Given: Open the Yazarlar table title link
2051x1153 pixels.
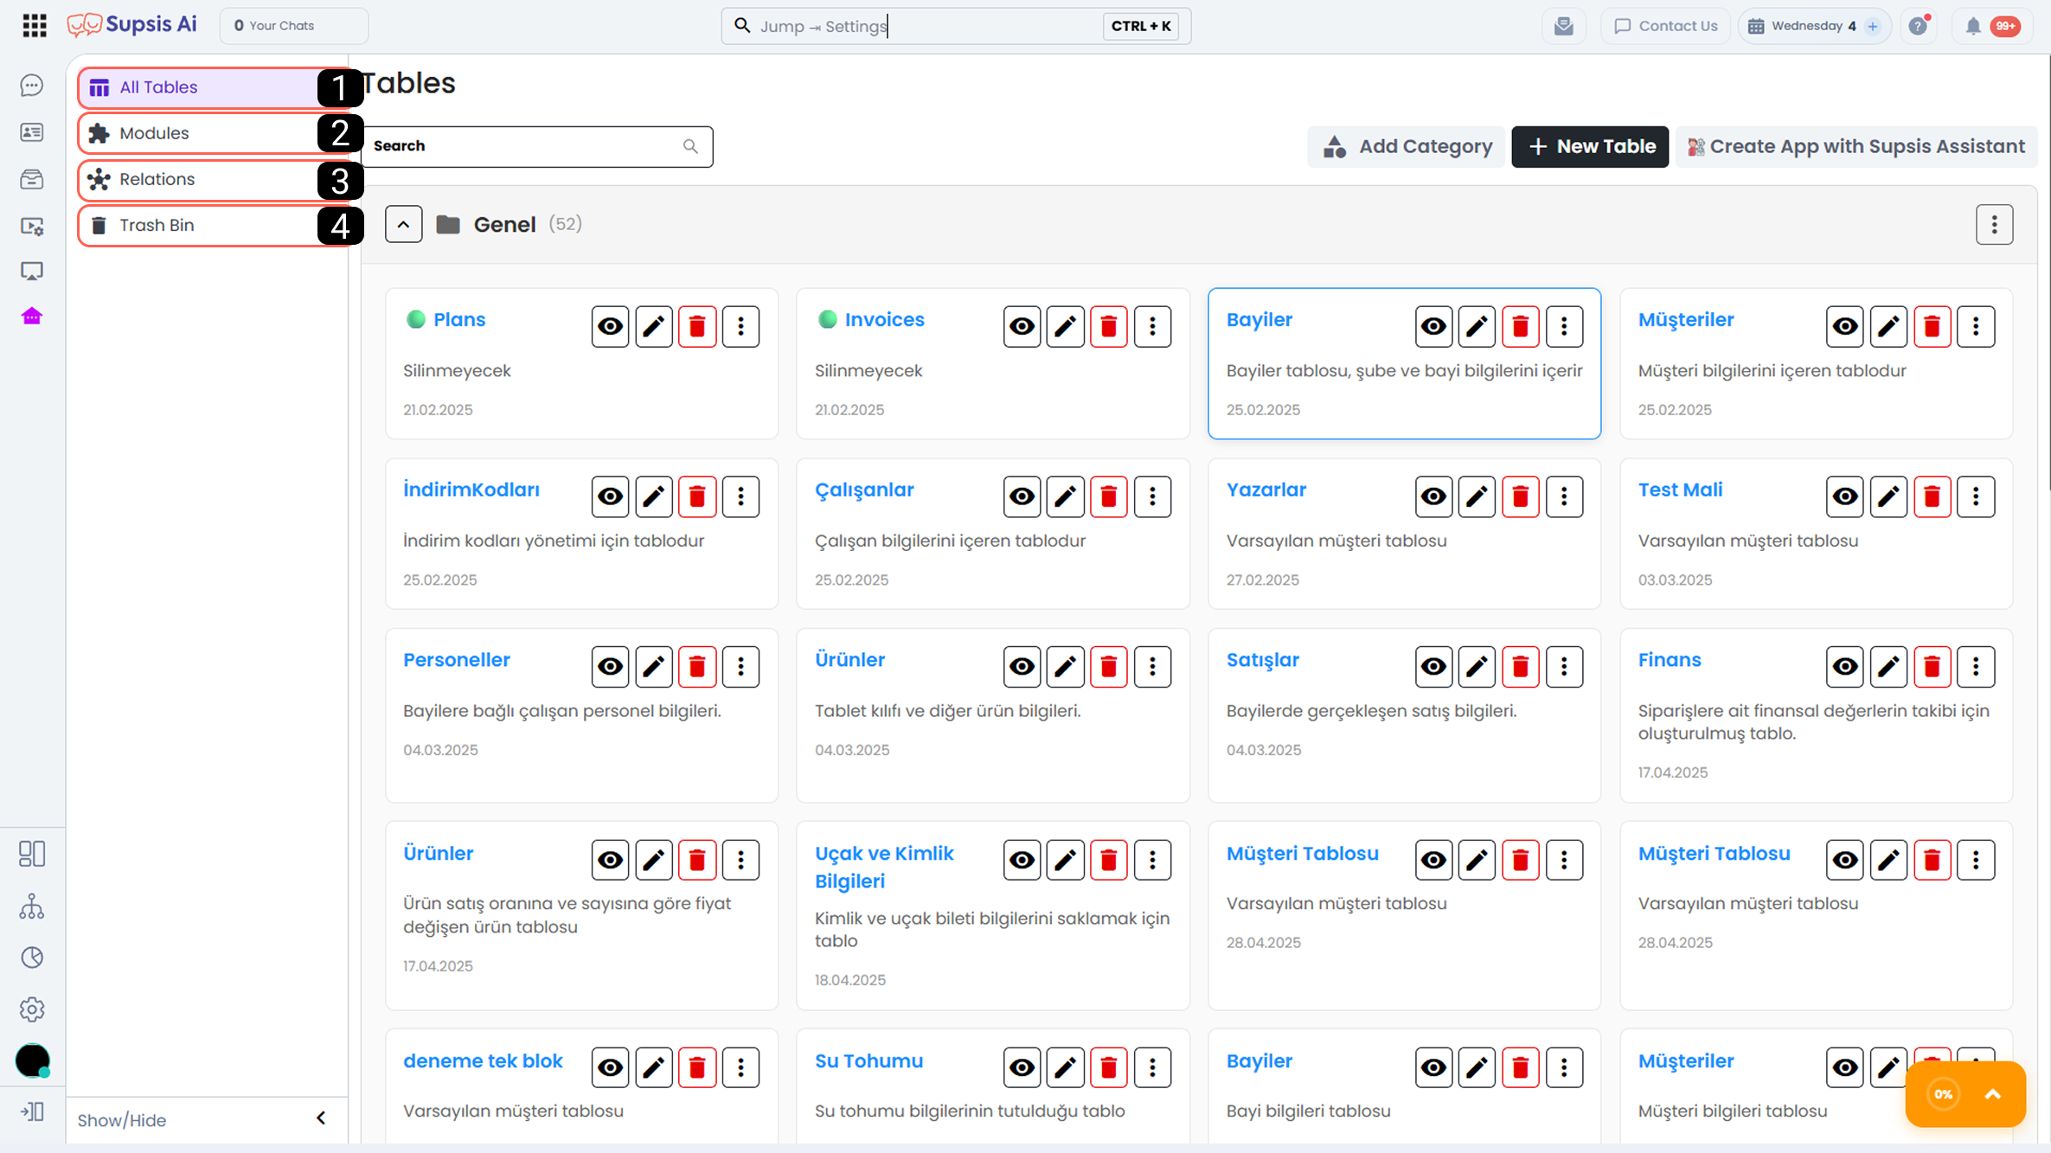Looking at the screenshot, I should tap(1266, 490).
